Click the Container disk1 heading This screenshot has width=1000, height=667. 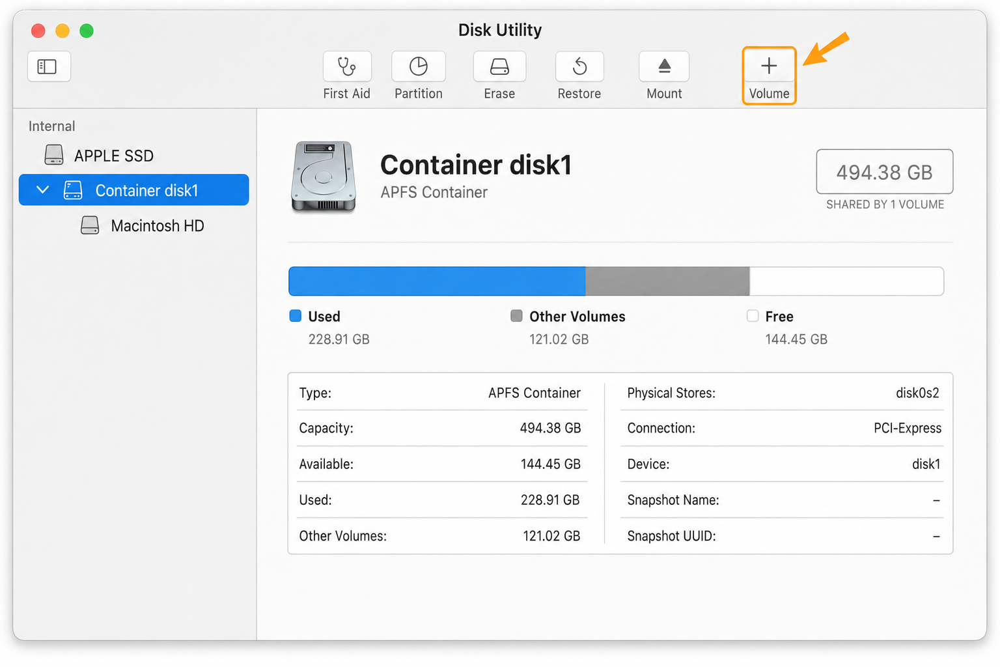pyautogui.click(x=476, y=165)
